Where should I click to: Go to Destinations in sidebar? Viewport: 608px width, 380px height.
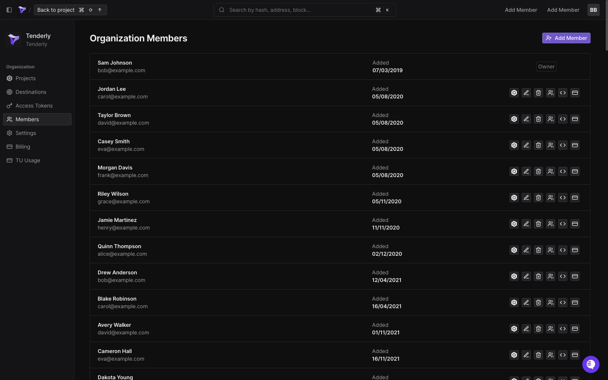coord(37,92)
